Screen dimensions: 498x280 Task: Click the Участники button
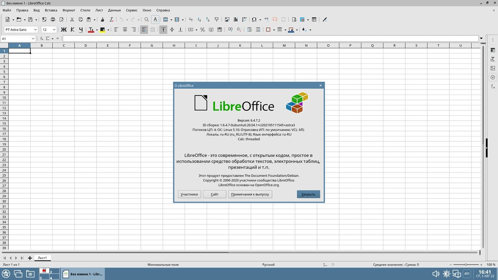pos(190,194)
